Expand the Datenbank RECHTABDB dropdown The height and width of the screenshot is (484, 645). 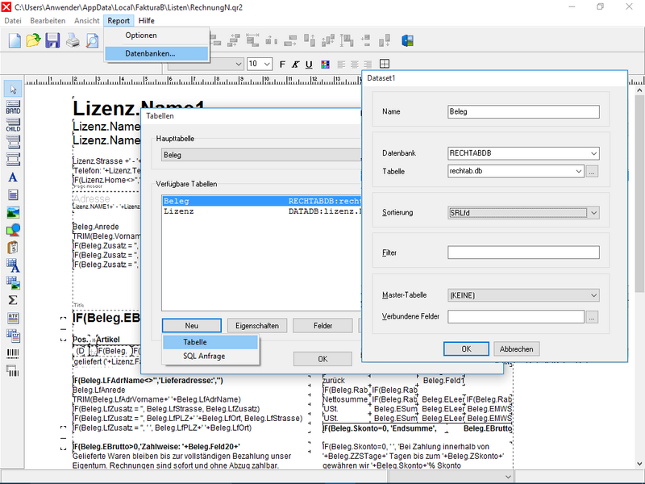click(x=593, y=153)
